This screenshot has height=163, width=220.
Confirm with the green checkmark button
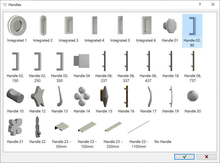coord(184,157)
